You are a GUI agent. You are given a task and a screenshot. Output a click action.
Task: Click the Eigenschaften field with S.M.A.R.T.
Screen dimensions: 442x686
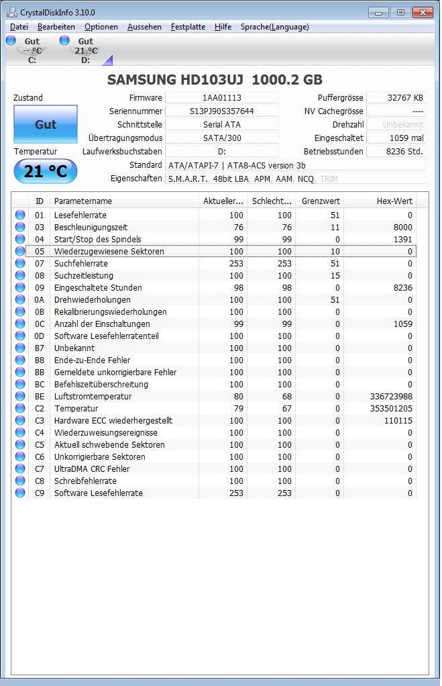click(296, 179)
